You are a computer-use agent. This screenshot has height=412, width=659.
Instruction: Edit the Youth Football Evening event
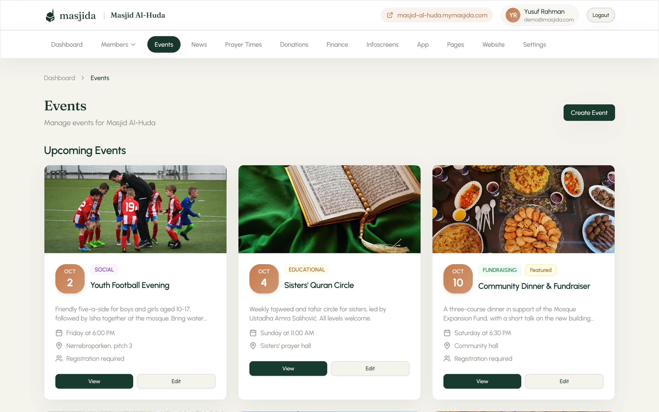[176, 381]
